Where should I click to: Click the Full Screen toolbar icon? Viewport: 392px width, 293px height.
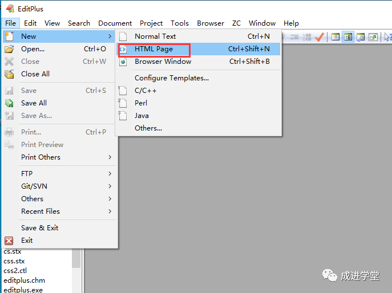[x=373, y=37]
